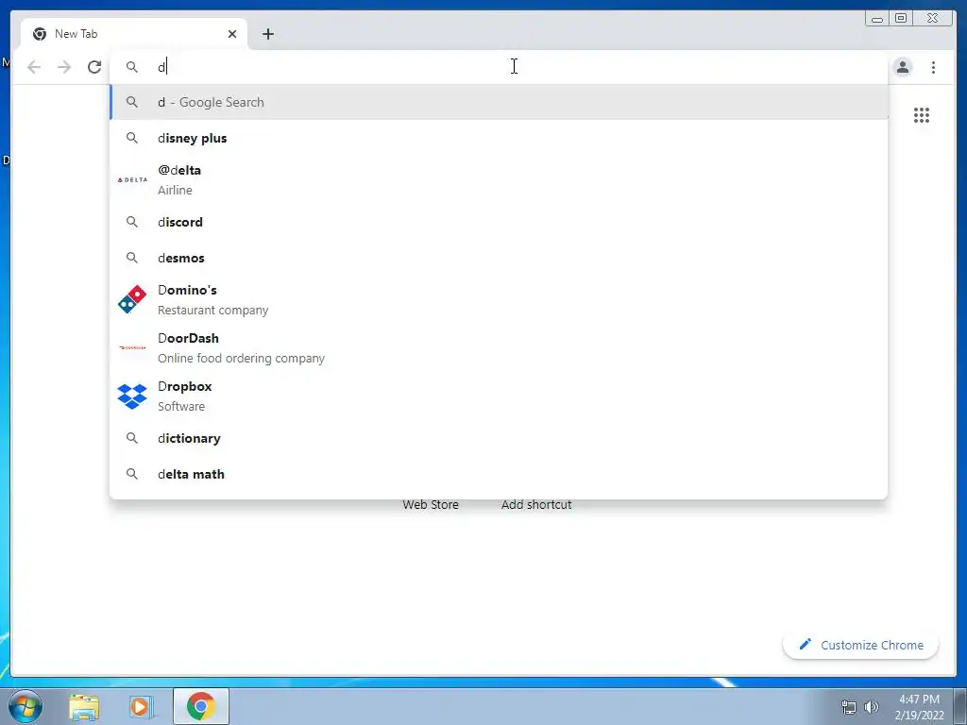Choose 'disney plus' suggestion
Viewport: 967px width, 725px height.
(x=499, y=138)
